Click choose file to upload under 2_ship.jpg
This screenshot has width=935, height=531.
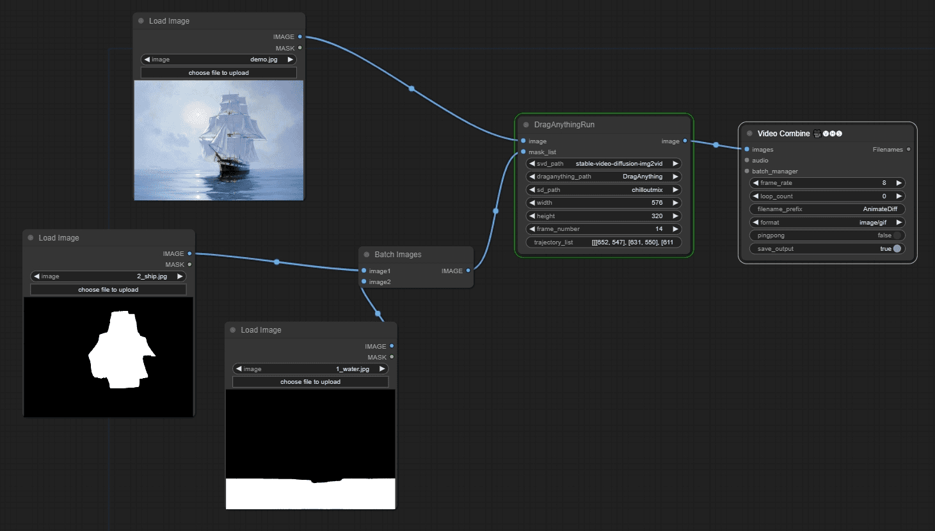(x=108, y=290)
